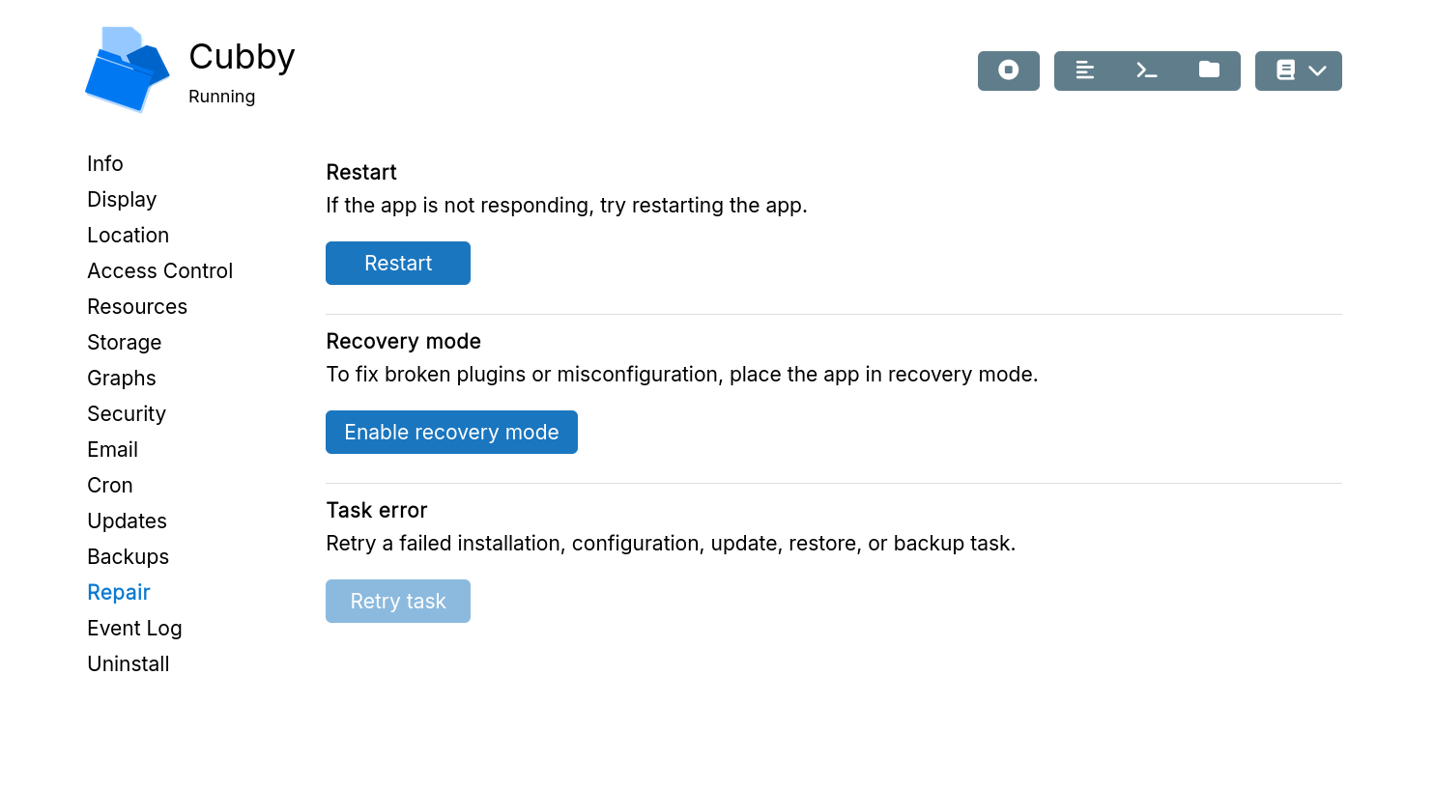The height and width of the screenshot is (788, 1434).
Task: View the app Graphs
Action: click(x=121, y=378)
